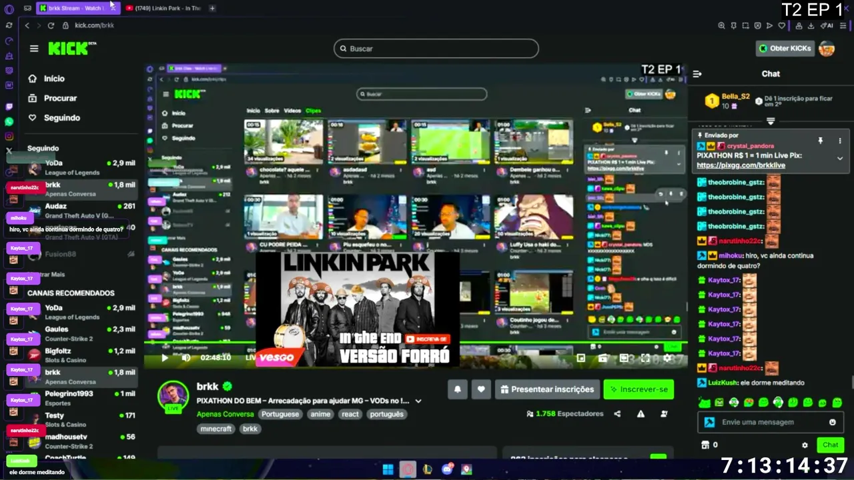This screenshot has height=480, width=854.
Task: Open the Instagram sidebar shortcut
Action: (9, 136)
